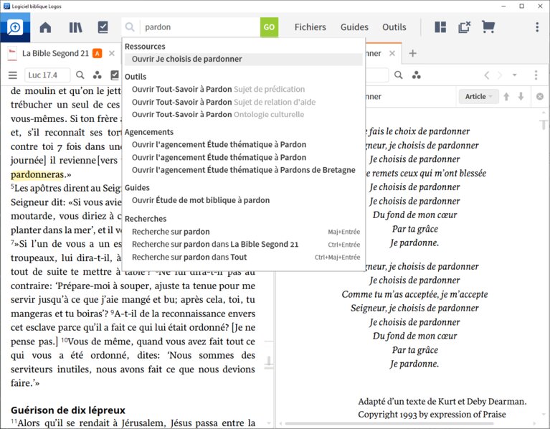Close the La Bible Segond 21 tab

point(112,53)
